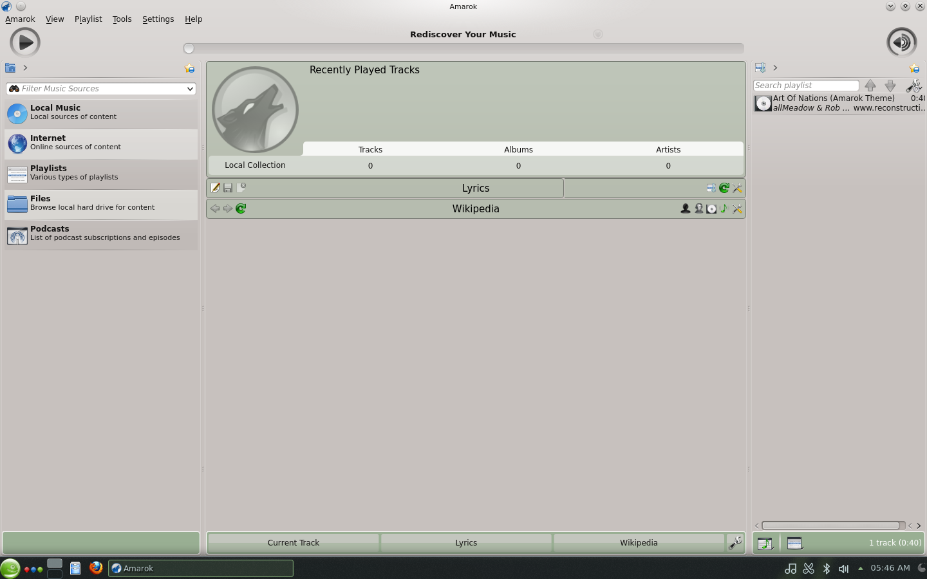Open the Help menu

tap(193, 19)
